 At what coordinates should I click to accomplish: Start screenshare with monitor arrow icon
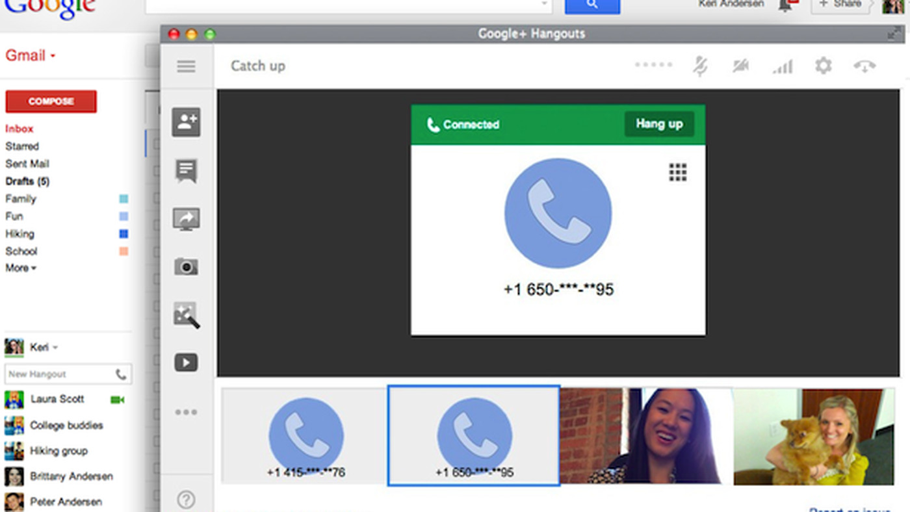(186, 220)
